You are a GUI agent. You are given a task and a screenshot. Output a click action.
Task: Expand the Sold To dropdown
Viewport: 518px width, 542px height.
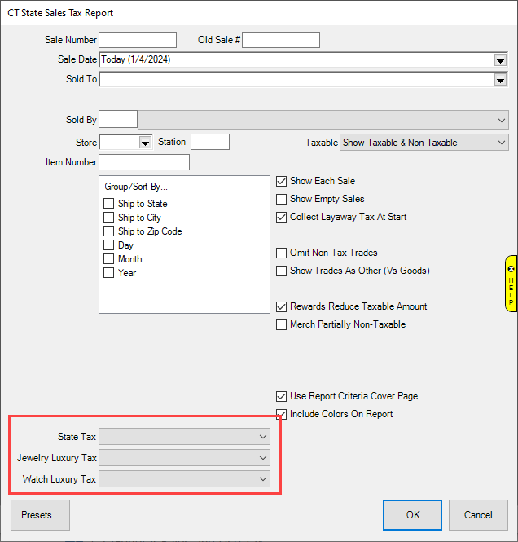coord(500,80)
